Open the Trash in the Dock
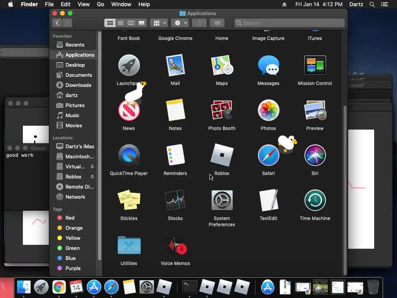 (373, 287)
